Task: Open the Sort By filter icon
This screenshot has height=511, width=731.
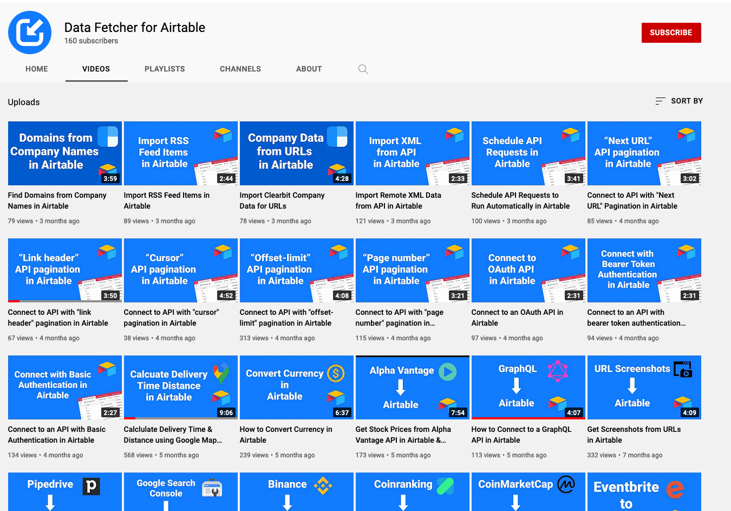Action: pyautogui.click(x=660, y=101)
